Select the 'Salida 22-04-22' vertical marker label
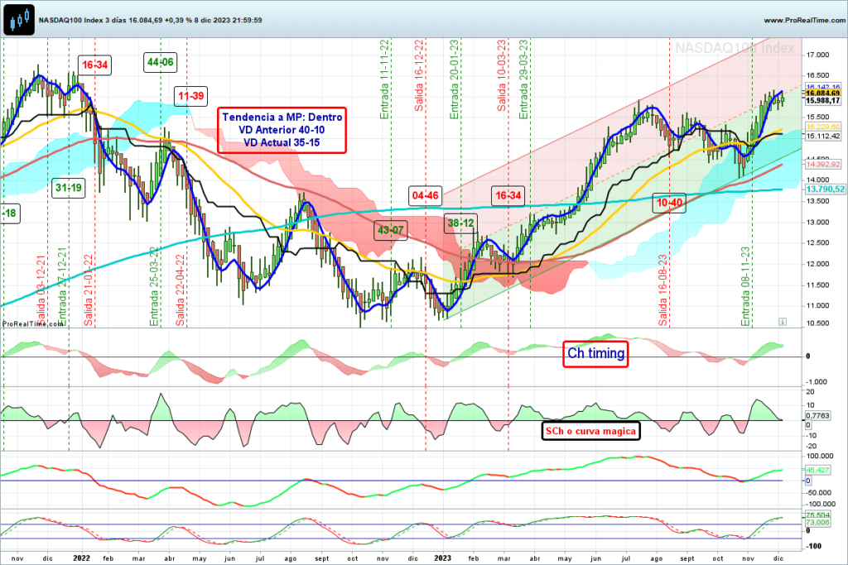 point(180,290)
